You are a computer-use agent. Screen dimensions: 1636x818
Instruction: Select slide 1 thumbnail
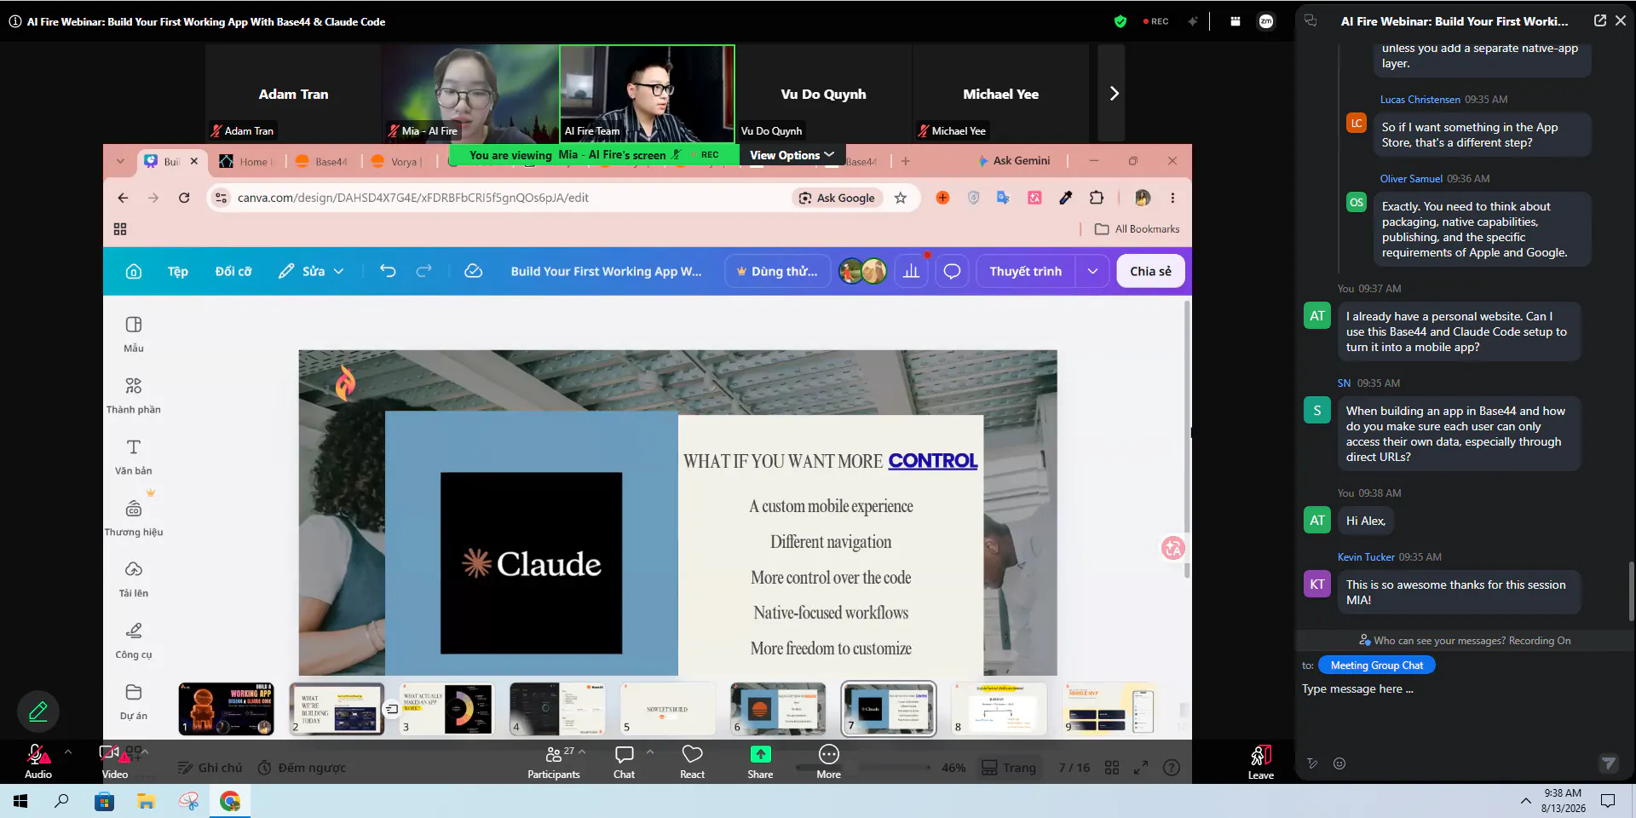click(226, 709)
